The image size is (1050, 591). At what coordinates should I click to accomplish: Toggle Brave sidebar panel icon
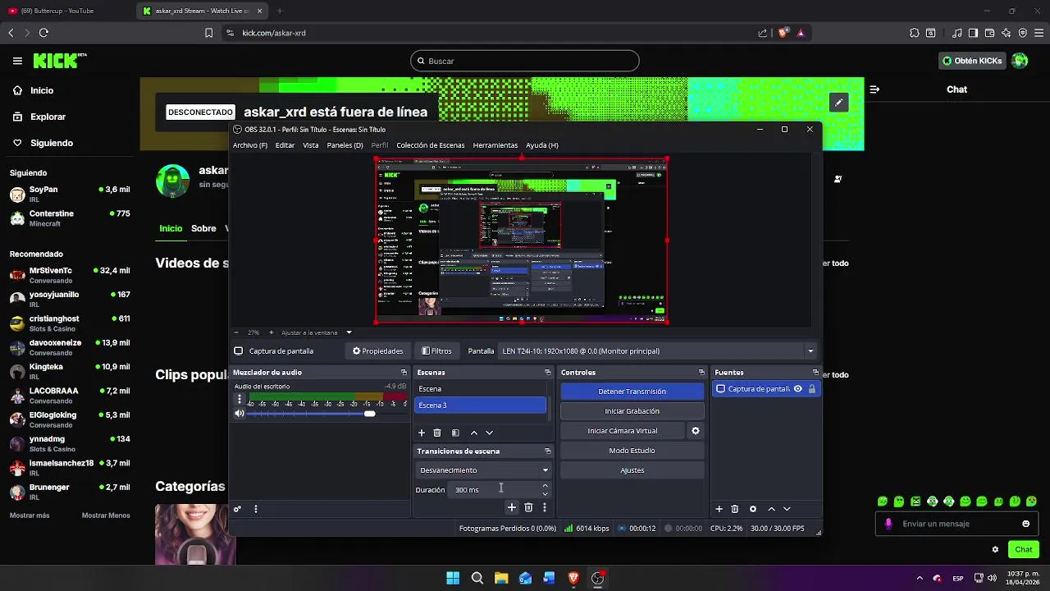(x=973, y=33)
